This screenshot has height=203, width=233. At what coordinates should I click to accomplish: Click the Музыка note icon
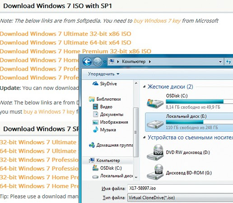95,129
